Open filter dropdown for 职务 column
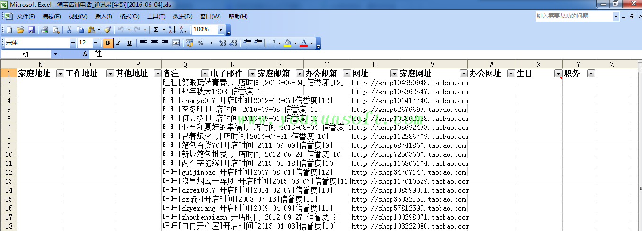 point(590,74)
